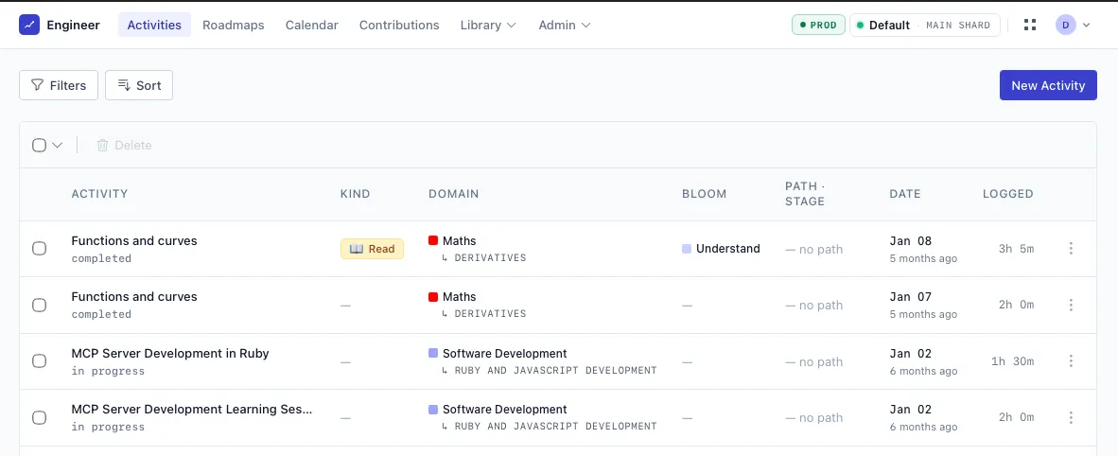Open MCP Server Development in Ruby activity
The height and width of the screenshot is (456, 1118).
[170, 353]
